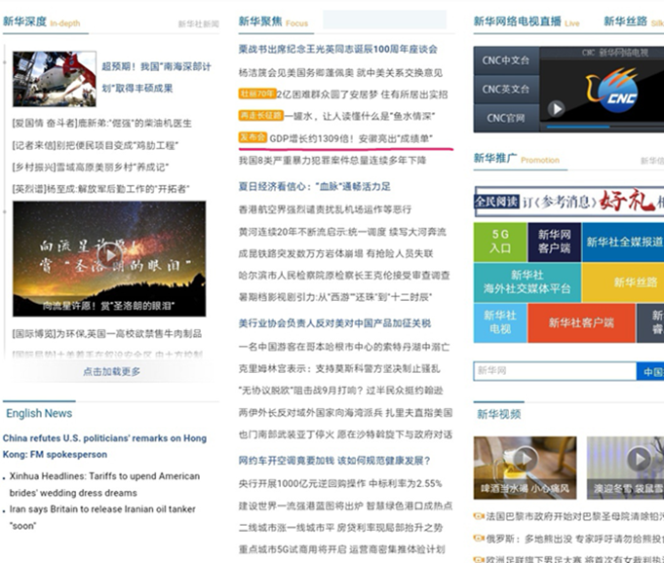Viewport: 664px width, 563px height.
Task: Open 央行开展1000亿元逆回购操作 article
Action: pos(340,483)
